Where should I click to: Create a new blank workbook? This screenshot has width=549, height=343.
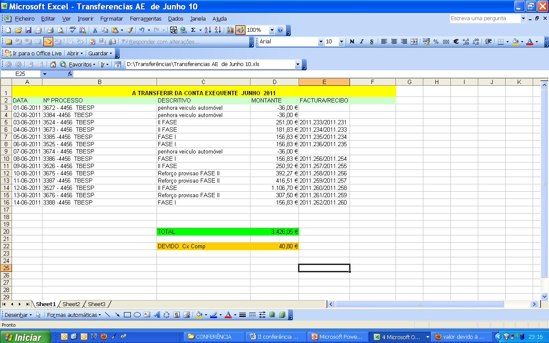[x=8, y=30]
